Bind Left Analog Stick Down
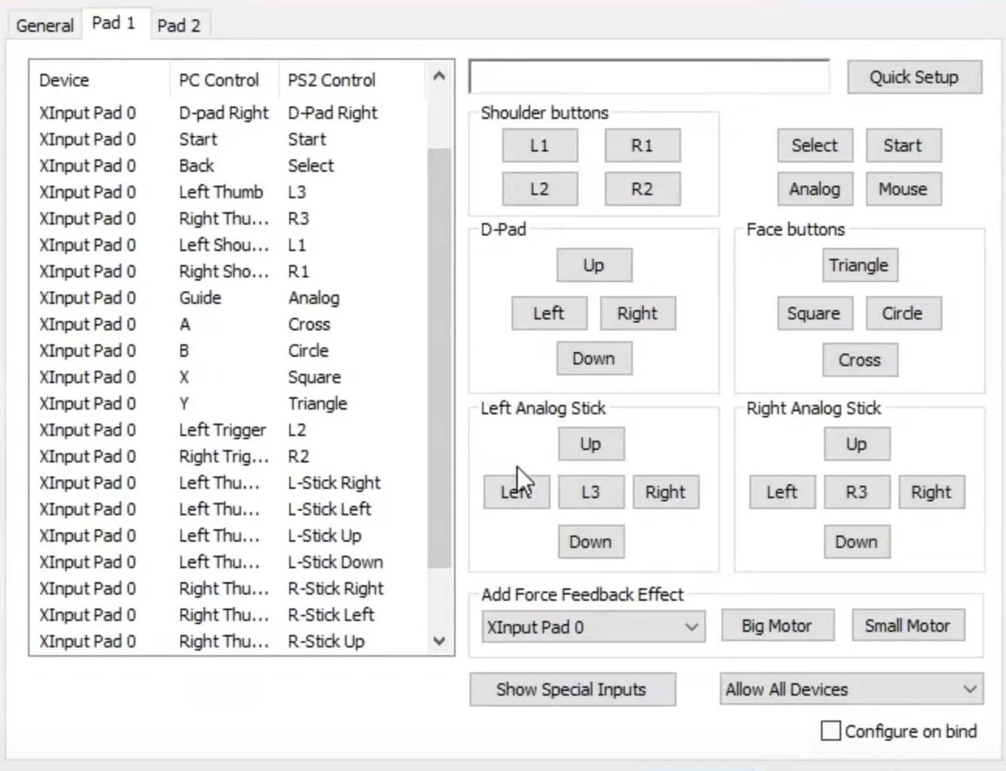Viewport: 1006px width, 771px height. click(591, 542)
